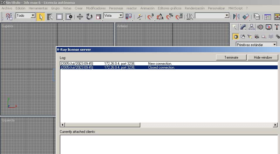Open the Grupo menu
The height and width of the screenshot is (154, 280).
(55, 8)
